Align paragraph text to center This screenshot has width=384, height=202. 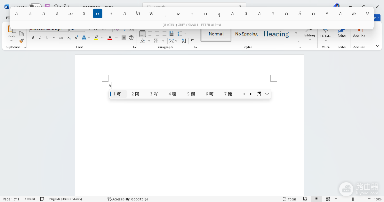click(x=150, y=34)
